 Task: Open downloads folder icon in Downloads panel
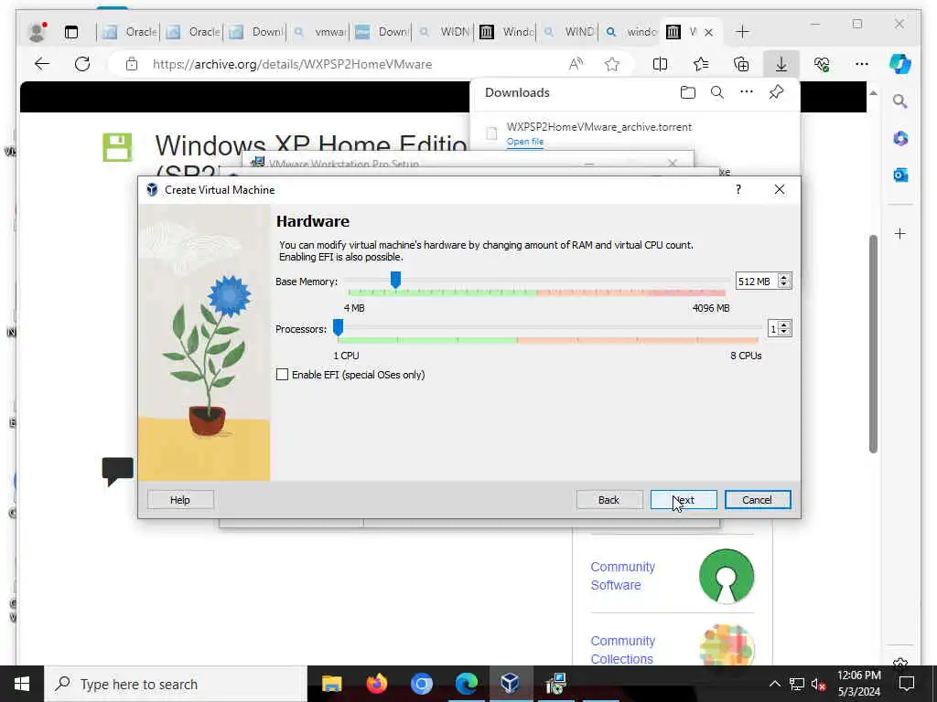click(688, 92)
